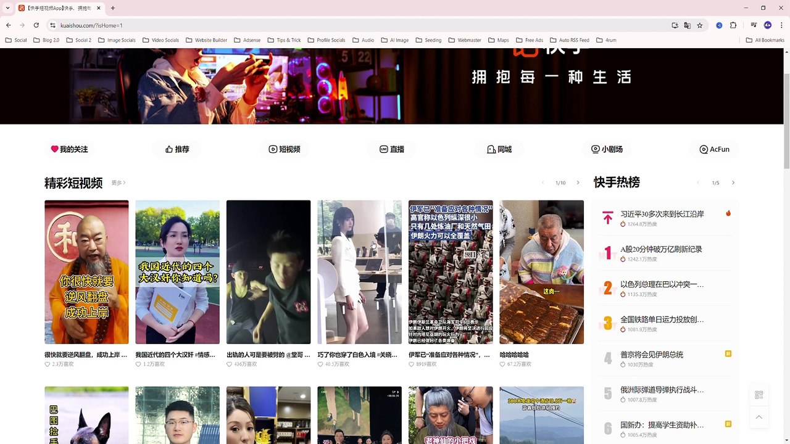This screenshot has height=444, width=790.
Task: Open the AI Image bookmark folder
Action: pyautogui.click(x=394, y=40)
